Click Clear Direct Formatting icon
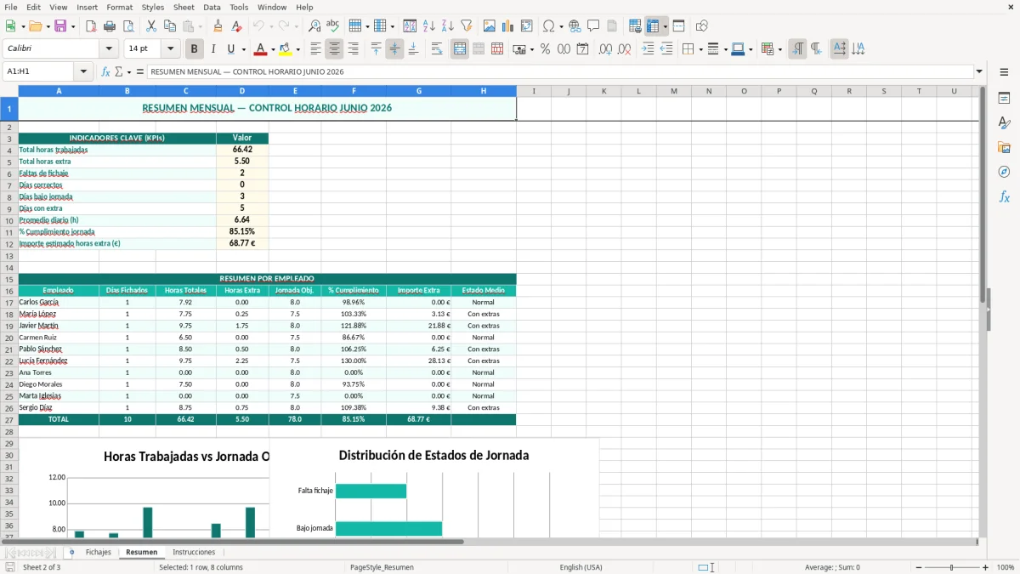Image resolution: width=1020 pixels, height=574 pixels. click(237, 26)
